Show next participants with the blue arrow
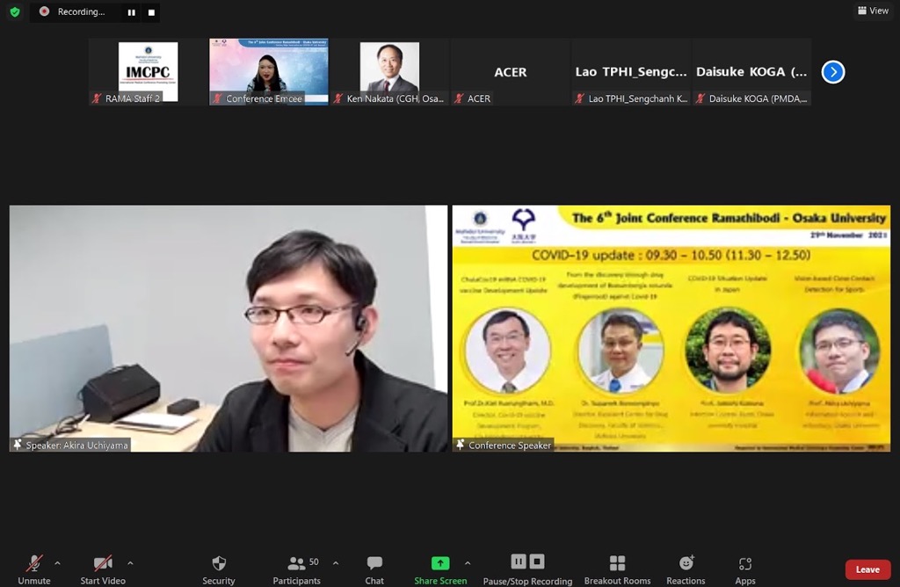This screenshot has height=587, width=900. [x=832, y=72]
